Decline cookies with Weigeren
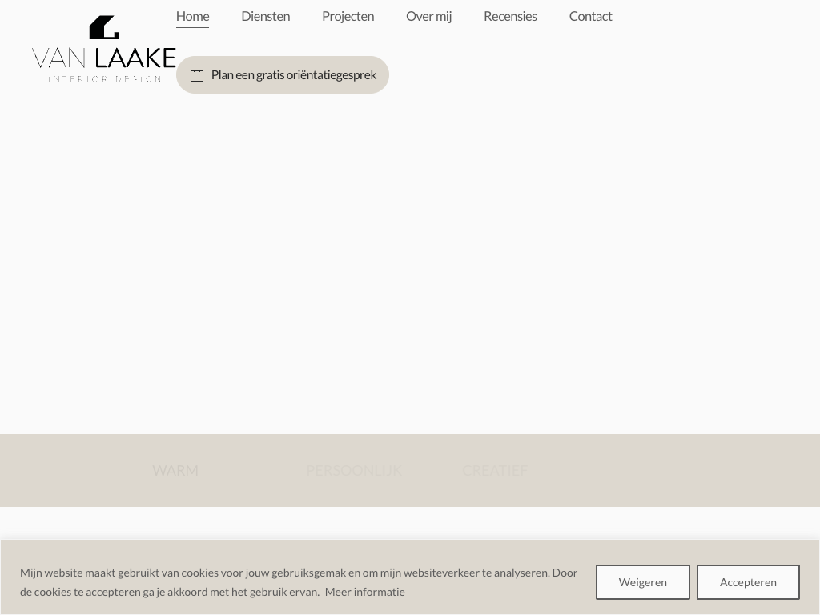 pyautogui.click(x=642, y=582)
